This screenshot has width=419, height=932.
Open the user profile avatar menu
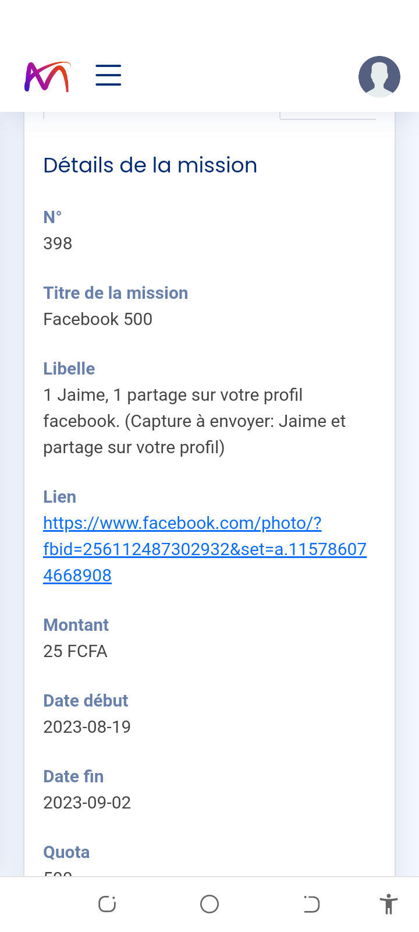click(379, 77)
